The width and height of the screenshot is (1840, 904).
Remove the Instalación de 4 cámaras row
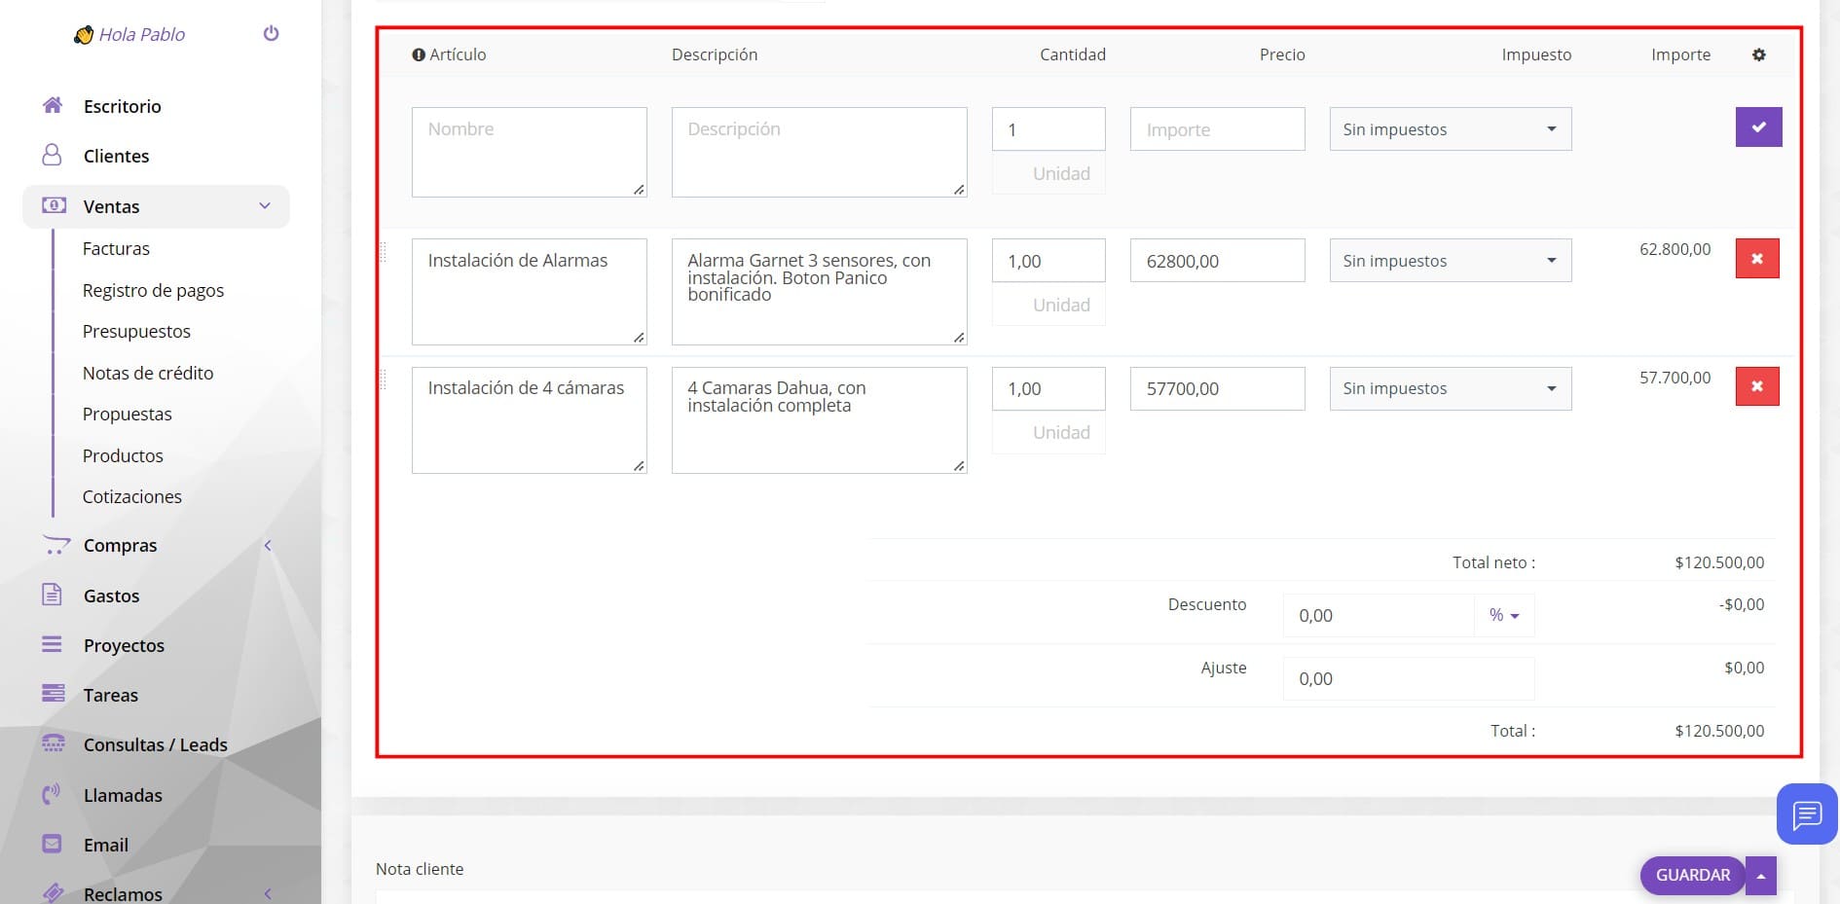click(x=1757, y=385)
